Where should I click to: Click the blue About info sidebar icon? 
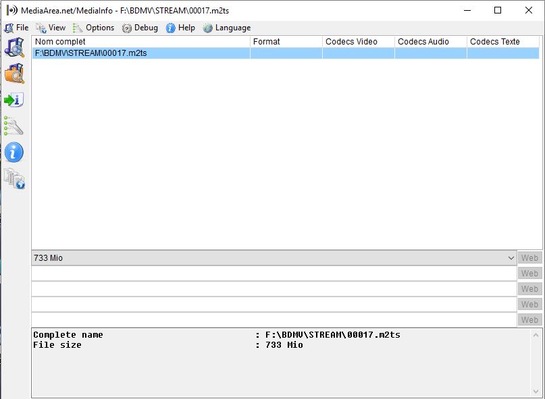click(14, 152)
